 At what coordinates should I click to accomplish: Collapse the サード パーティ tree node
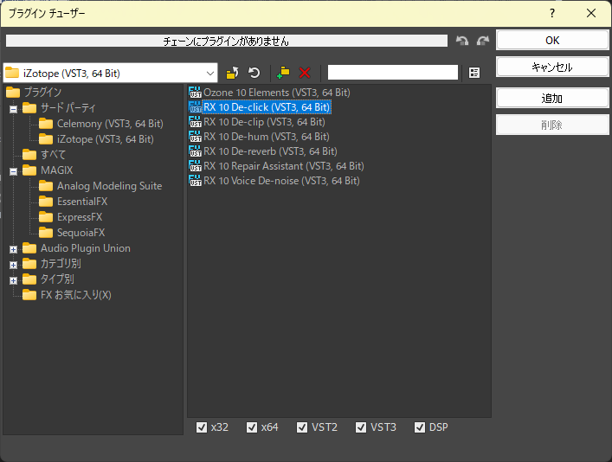pos(13,109)
